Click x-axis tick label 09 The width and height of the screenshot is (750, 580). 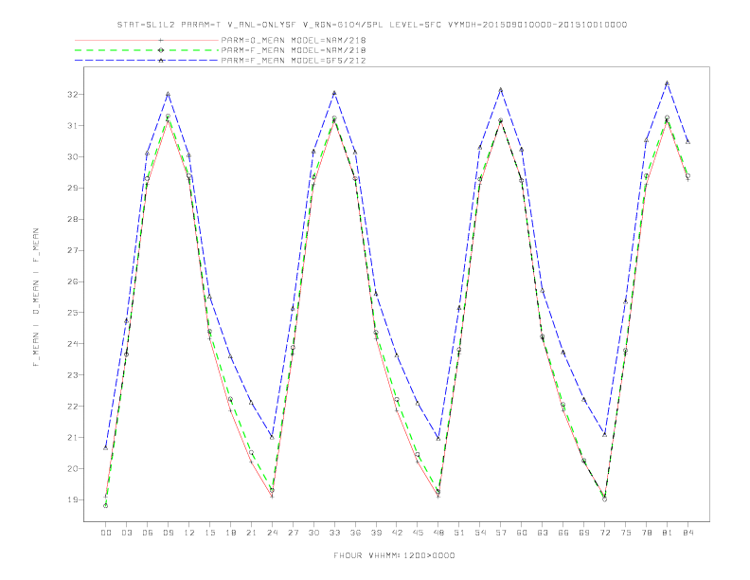[x=168, y=533]
